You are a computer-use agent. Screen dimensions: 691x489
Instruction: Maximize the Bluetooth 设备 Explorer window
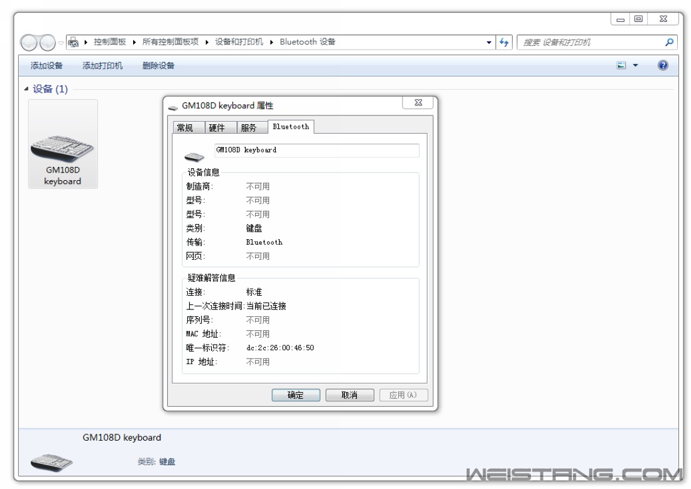(x=639, y=19)
